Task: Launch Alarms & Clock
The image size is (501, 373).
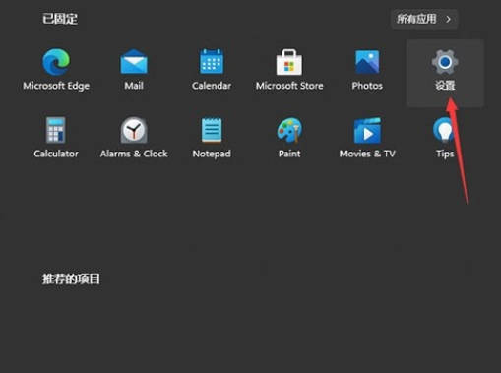Action: [134, 138]
